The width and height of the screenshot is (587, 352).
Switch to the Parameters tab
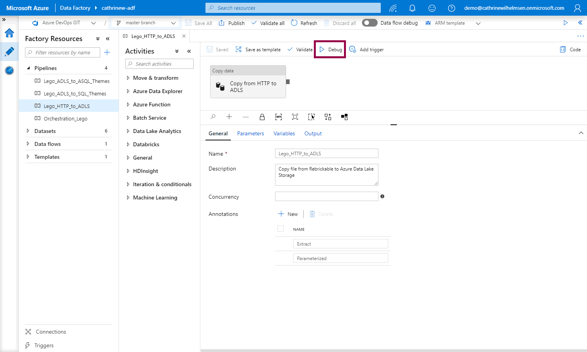250,134
